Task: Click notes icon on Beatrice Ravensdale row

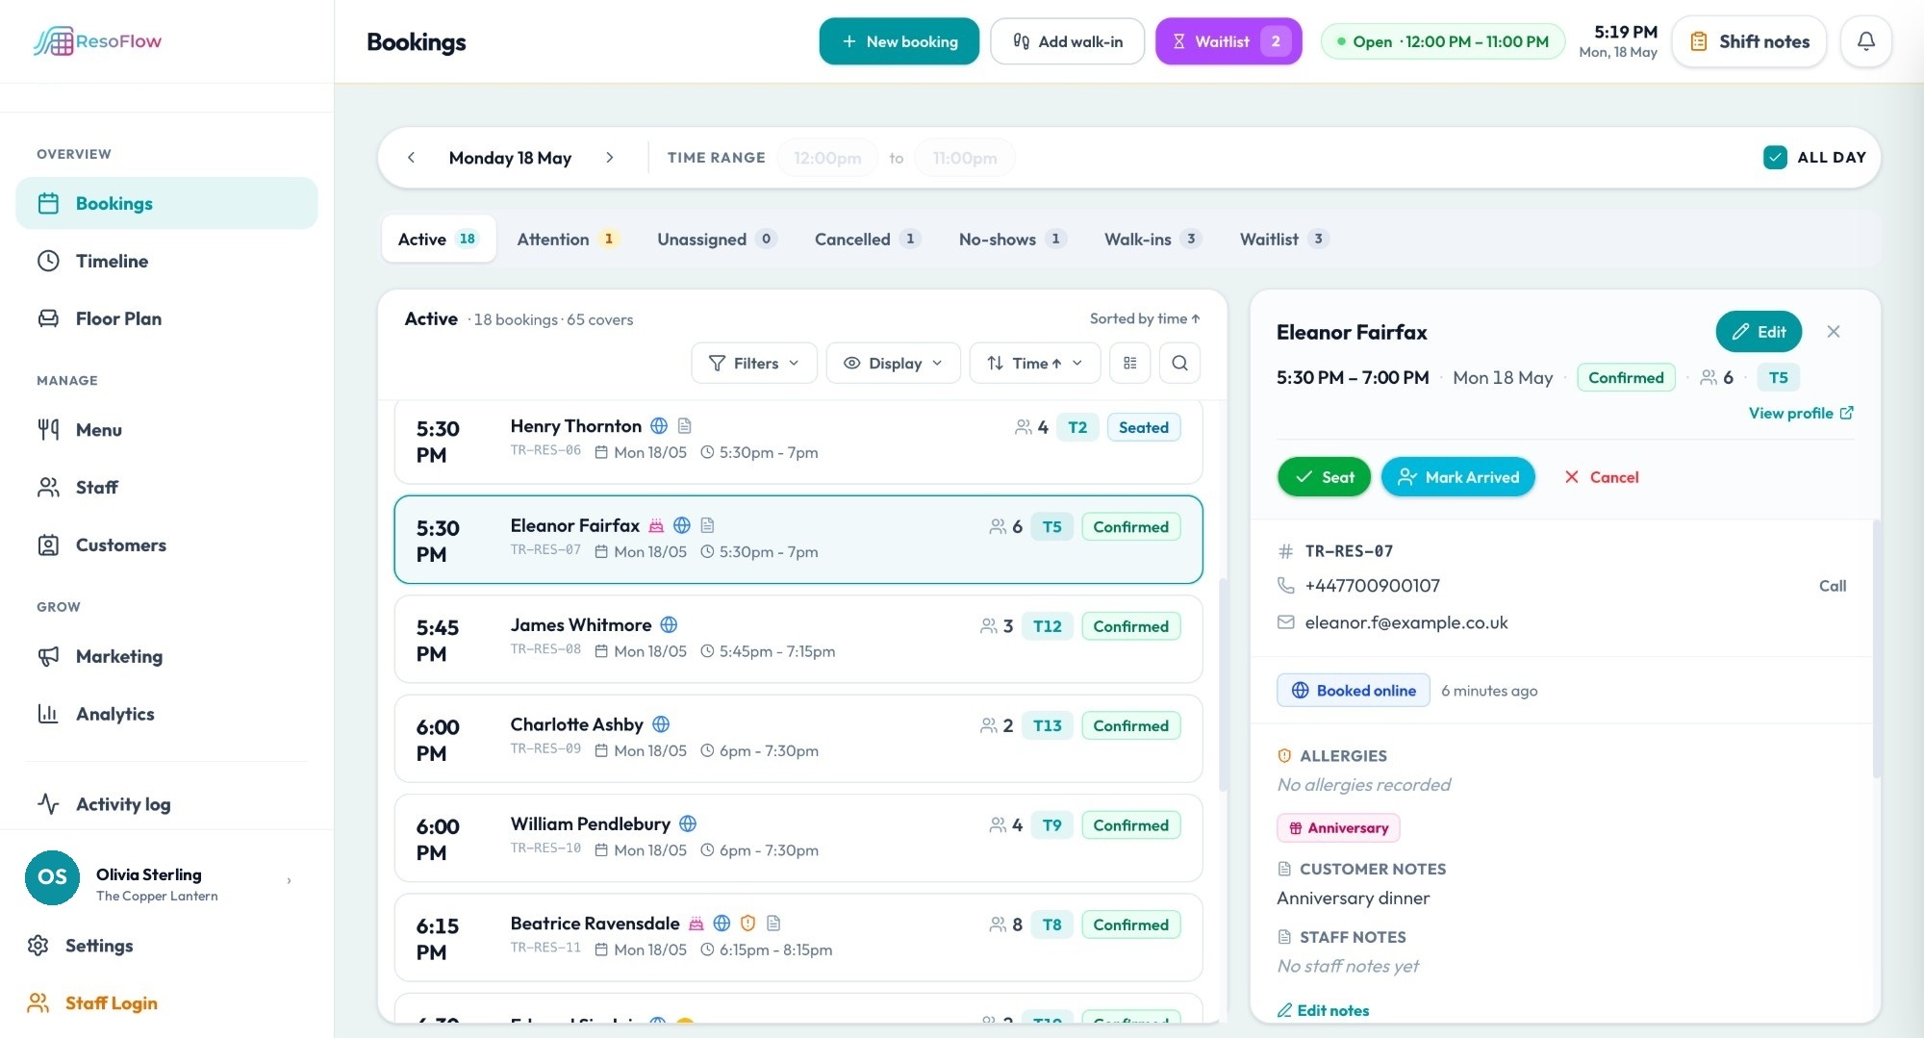Action: coord(773,924)
